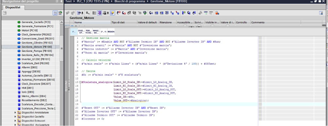Viewport: 328px width, 126px height.
Task: Expand the Dispositivi Arrotolatore folder
Action: [15, 112]
